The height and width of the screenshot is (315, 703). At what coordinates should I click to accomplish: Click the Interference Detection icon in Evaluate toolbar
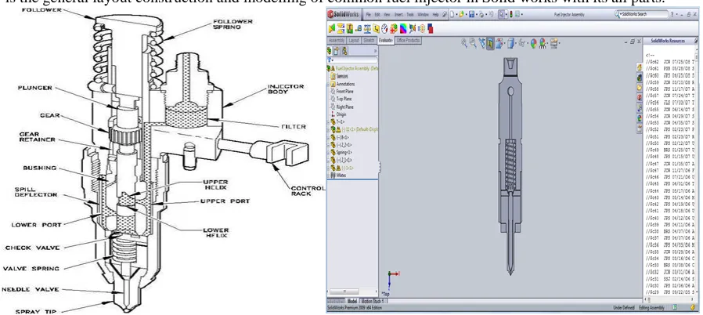[332, 29]
